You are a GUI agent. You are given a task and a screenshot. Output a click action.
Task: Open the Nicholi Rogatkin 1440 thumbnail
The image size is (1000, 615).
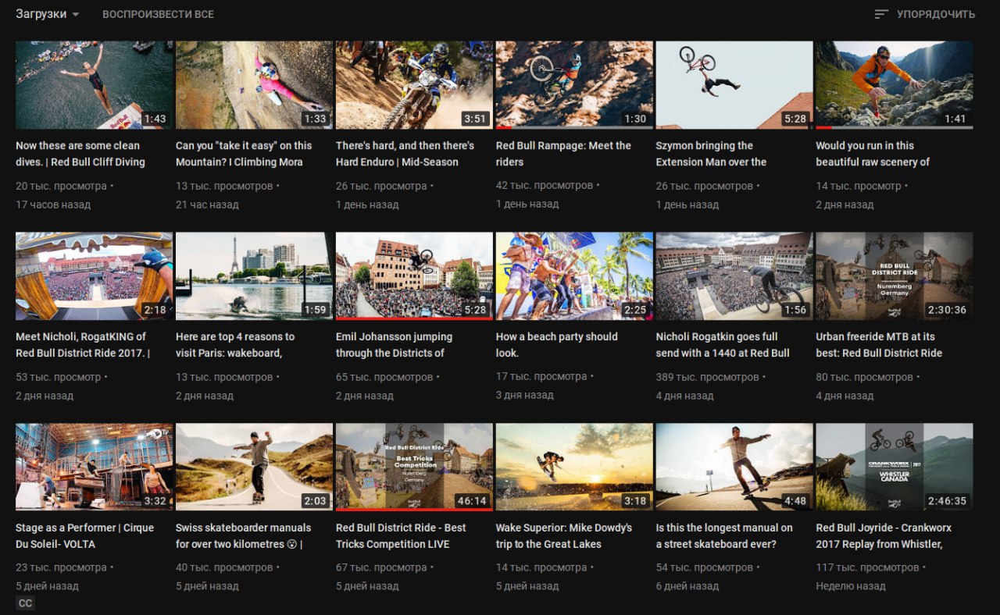pos(734,276)
